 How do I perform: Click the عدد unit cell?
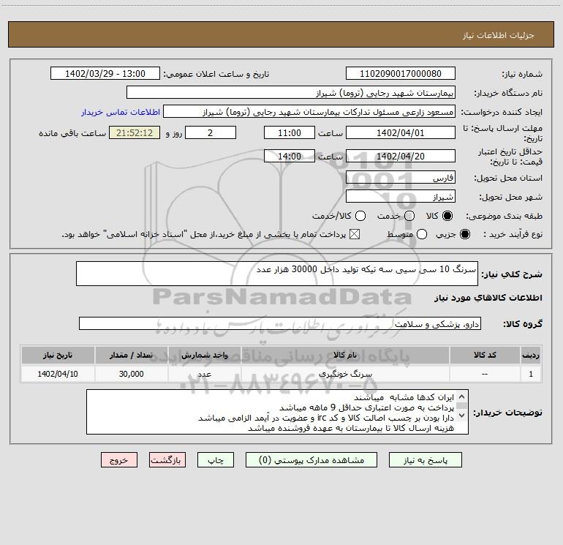(204, 374)
